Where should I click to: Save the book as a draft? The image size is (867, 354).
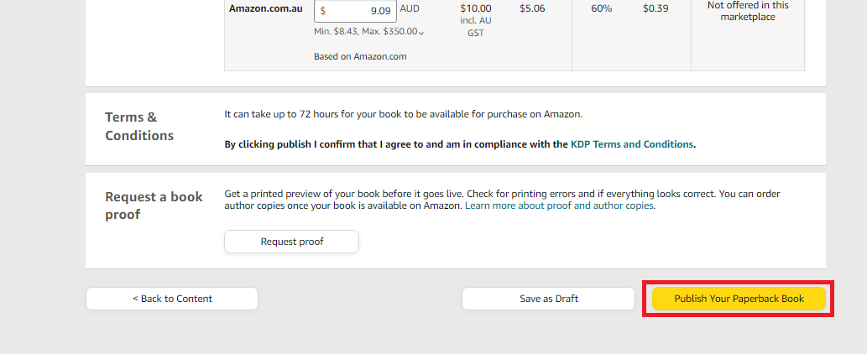[x=549, y=299]
